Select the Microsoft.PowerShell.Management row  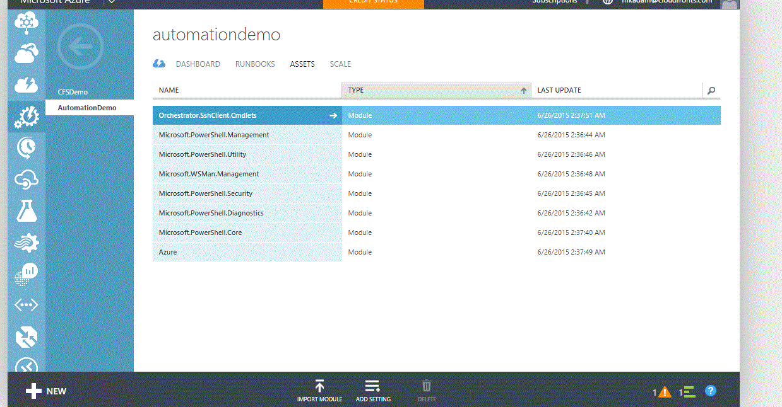pyautogui.click(x=437, y=135)
